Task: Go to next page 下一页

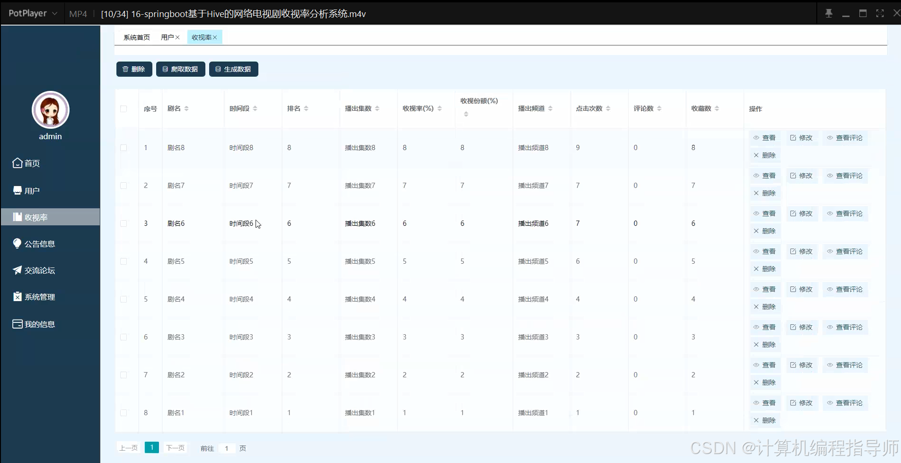Action: pos(176,448)
